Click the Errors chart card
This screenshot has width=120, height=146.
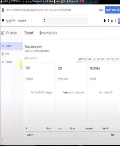point(72,92)
